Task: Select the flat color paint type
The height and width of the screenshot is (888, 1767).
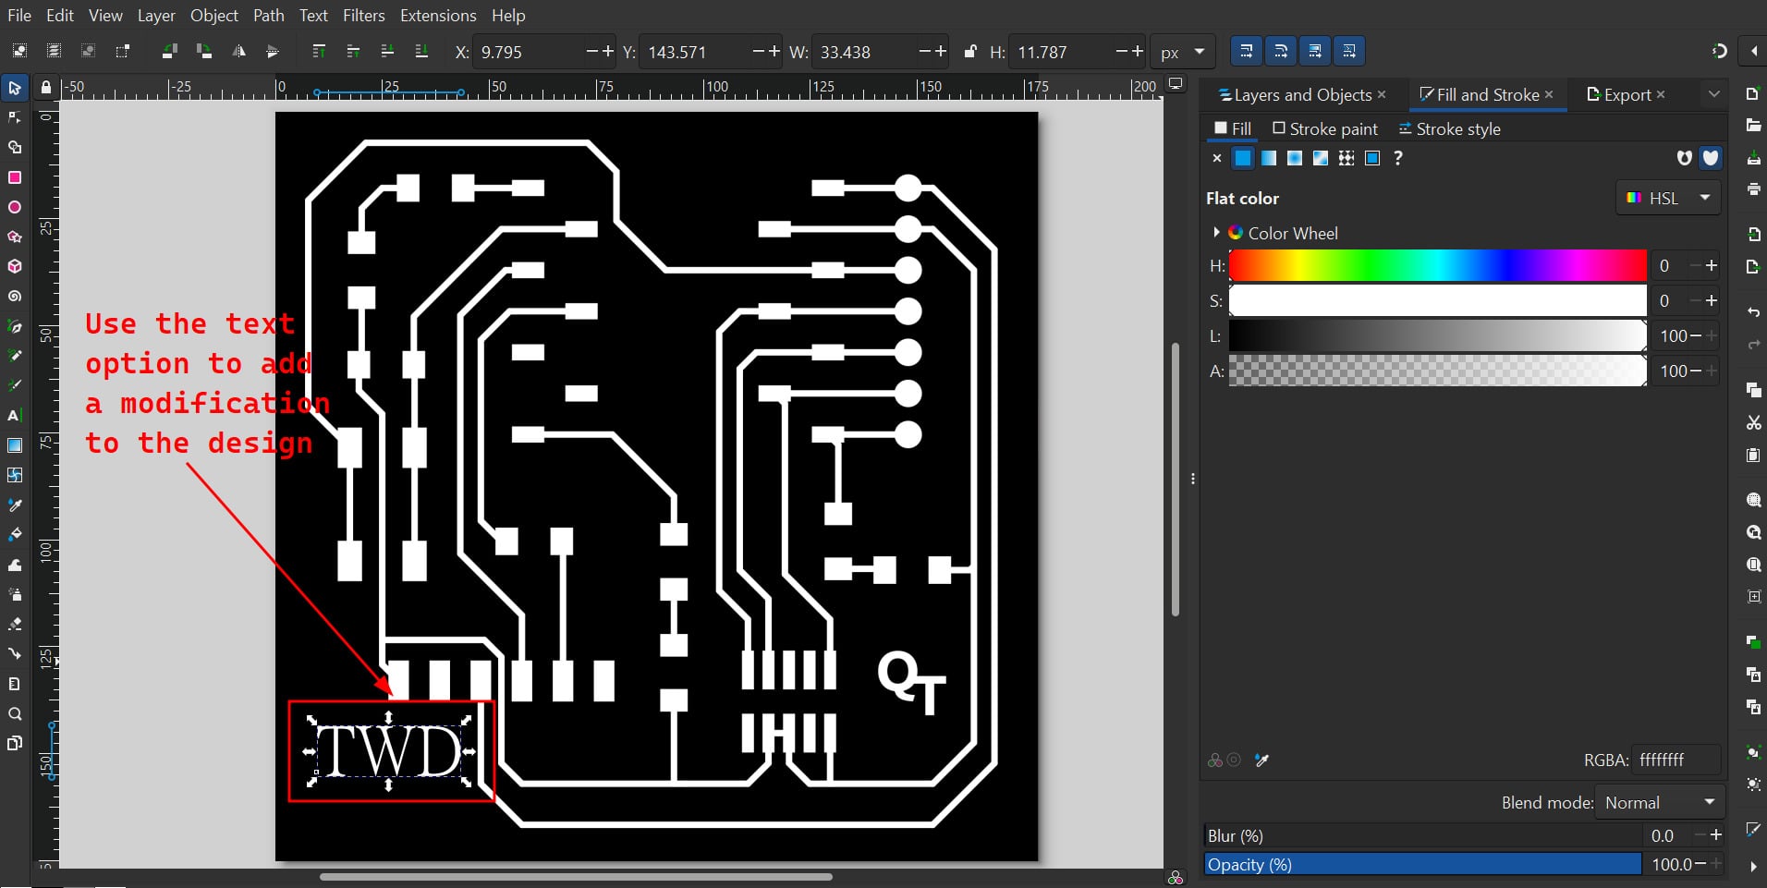Action: [1243, 158]
